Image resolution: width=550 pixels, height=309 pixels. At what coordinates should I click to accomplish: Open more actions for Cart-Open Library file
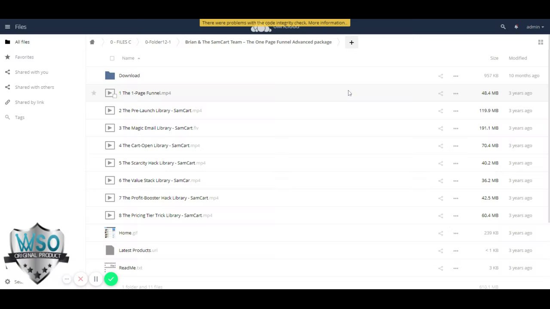455,146
